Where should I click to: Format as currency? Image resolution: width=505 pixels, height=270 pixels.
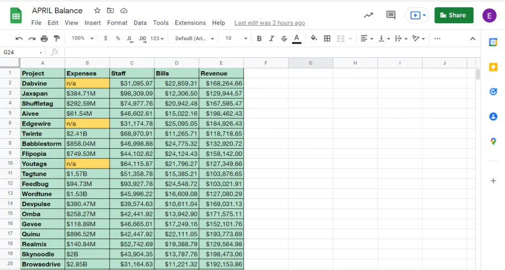pos(105,38)
